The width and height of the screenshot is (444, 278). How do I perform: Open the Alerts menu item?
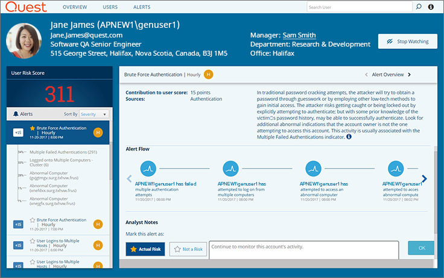(142, 7)
